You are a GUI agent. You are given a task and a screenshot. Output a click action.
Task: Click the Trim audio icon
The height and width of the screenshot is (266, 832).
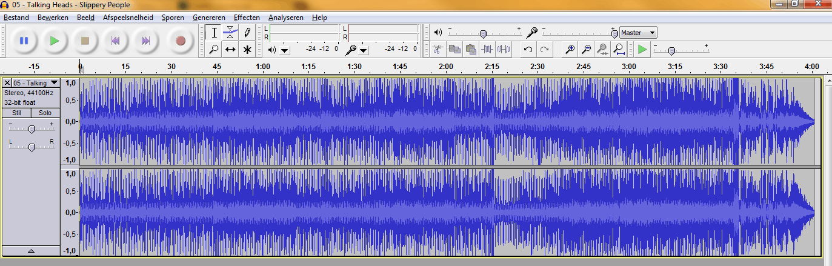487,50
